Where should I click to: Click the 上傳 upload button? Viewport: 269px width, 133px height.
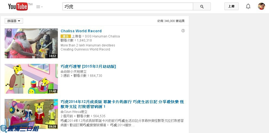click(x=232, y=6)
